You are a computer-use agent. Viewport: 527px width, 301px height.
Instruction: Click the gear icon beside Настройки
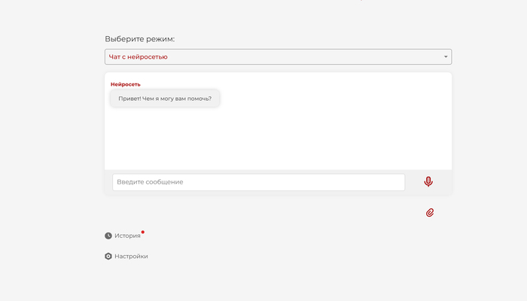[x=108, y=256]
